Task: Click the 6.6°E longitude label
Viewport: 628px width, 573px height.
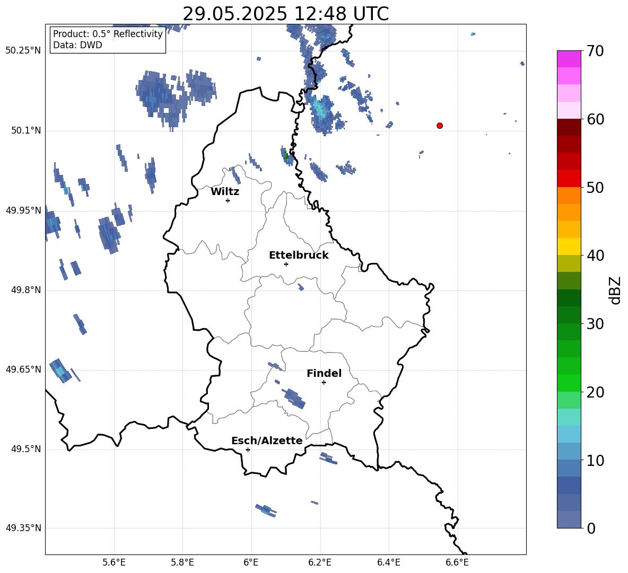Action: pyautogui.click(x=457, y=562)
